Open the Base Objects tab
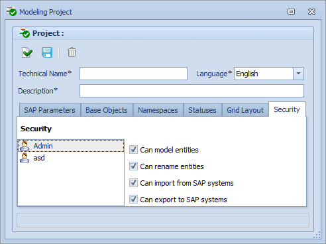This screenshot has height=244, width=326. [x=107, y=110]
